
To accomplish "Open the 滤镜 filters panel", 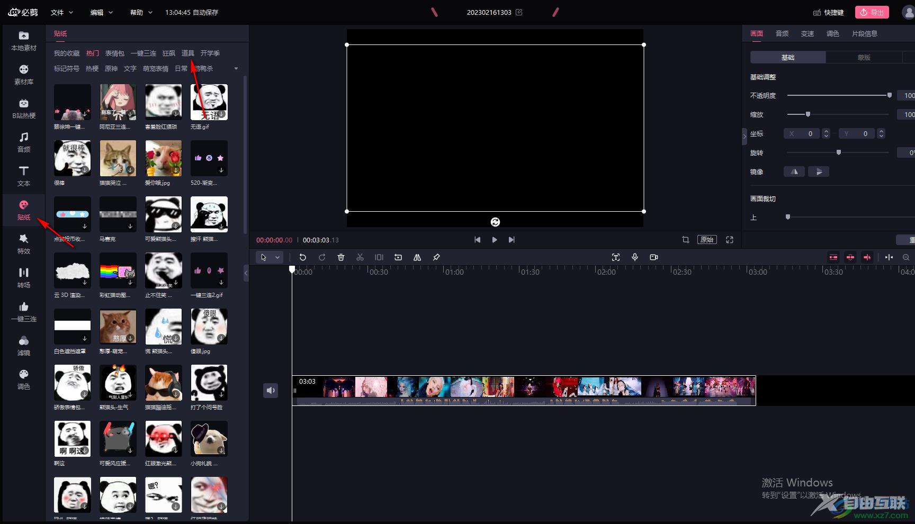I will (x=24, y=346).
